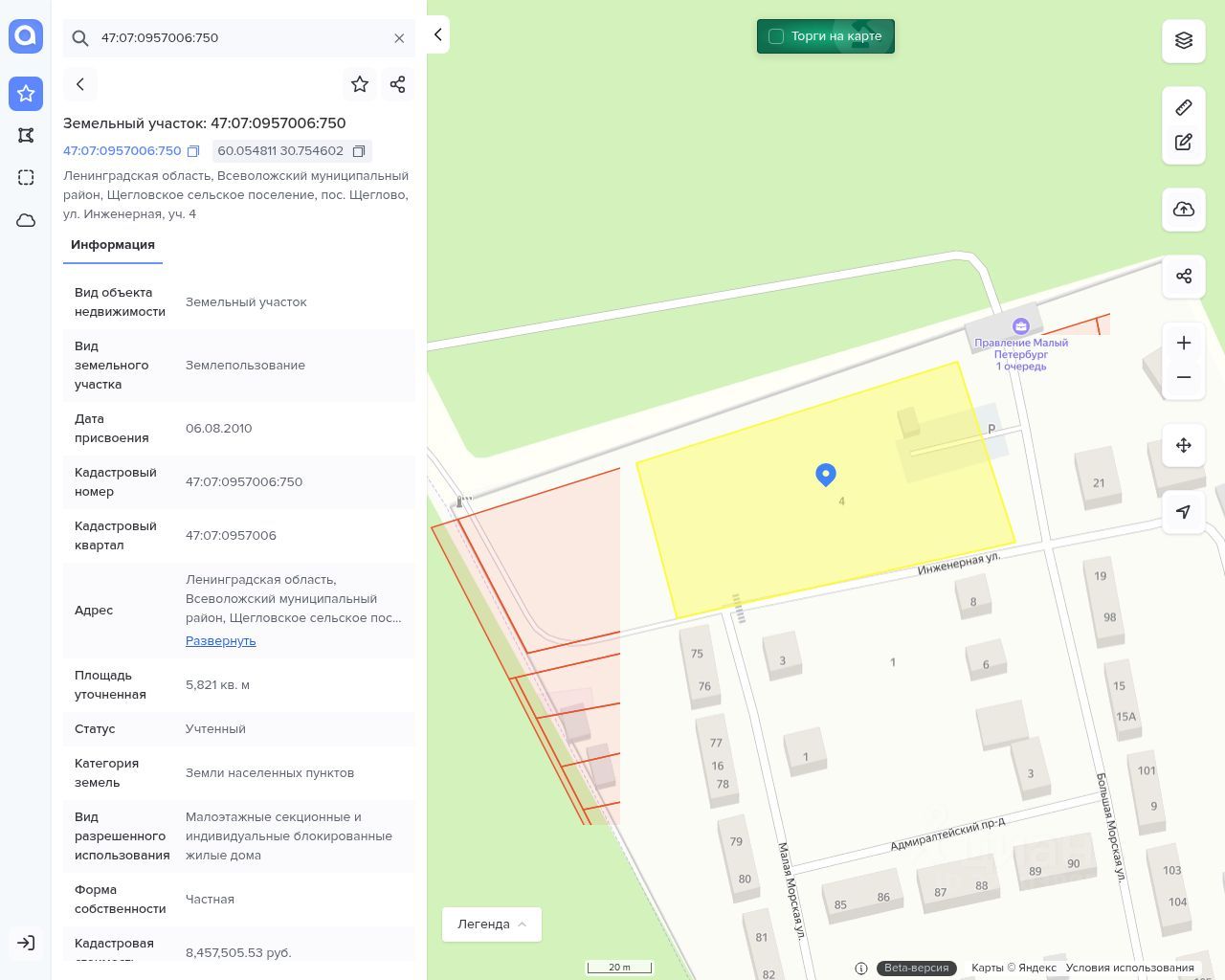Click into the search input field
The width and height of the screenshot is (1225, 980).
[x=239, y=38]
